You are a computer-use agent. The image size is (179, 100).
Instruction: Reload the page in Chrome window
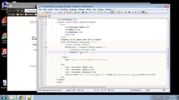click(x=18, y=11)
